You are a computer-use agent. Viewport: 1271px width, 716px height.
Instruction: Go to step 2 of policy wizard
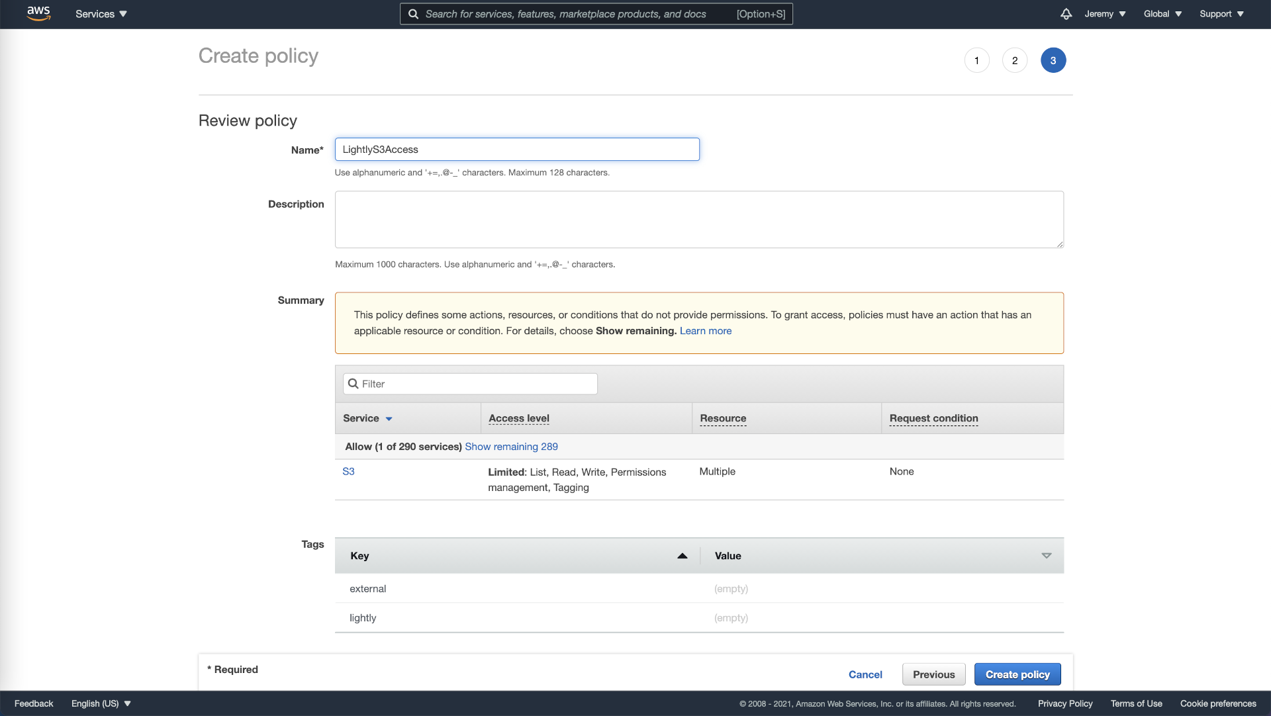(x=1015, y=60)
